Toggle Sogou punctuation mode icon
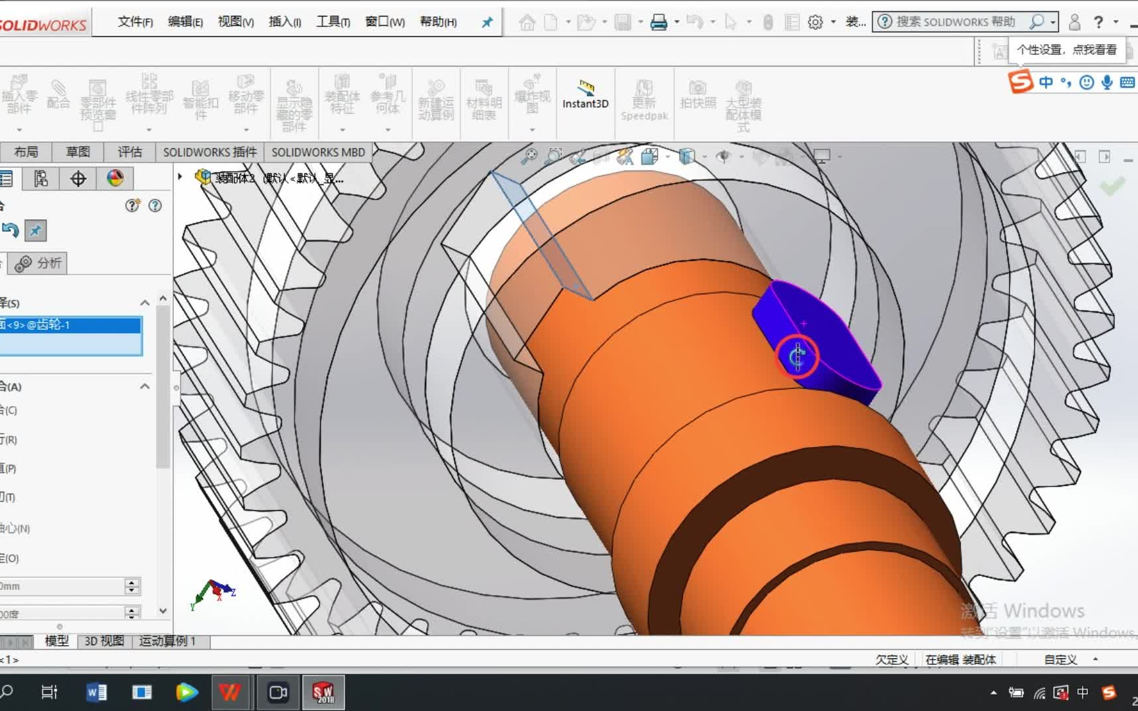This screenshot has width=1138, height=711. (1066, 83)
